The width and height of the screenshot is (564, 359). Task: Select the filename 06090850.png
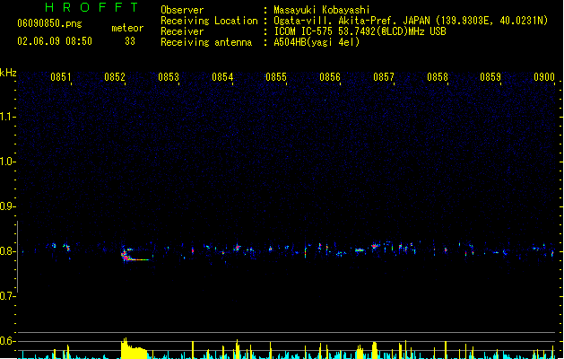pos(49,23)
